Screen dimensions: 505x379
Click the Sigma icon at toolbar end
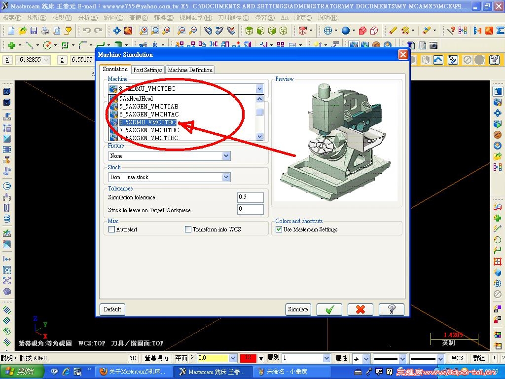500,31
